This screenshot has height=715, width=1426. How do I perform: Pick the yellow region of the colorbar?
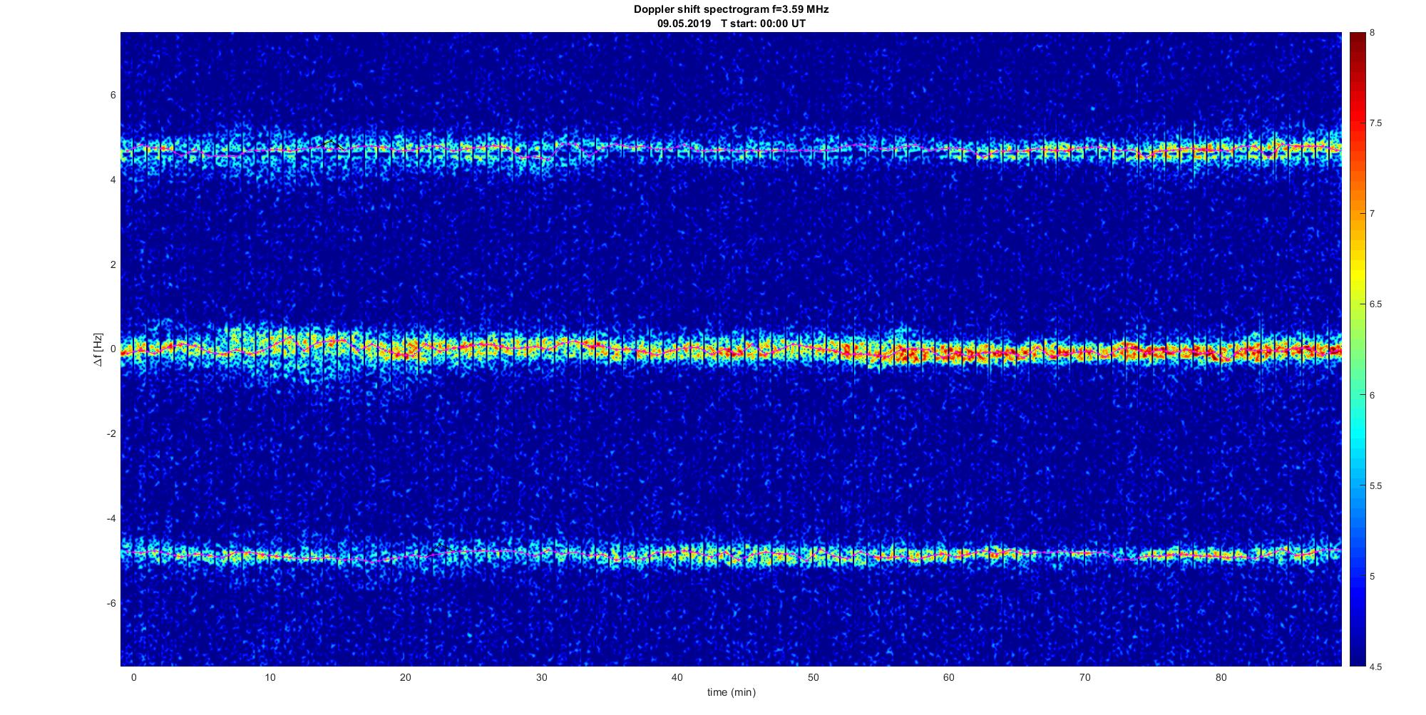tap(1357, 274)
